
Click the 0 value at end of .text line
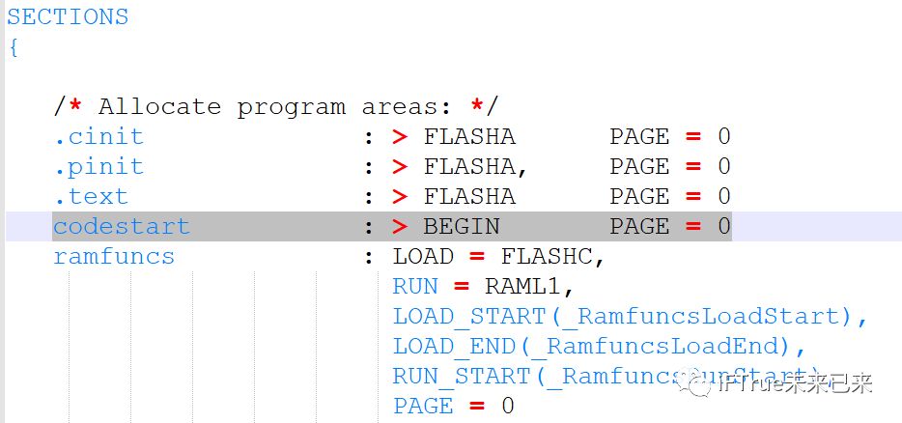pyautogui.click(x=724, y=197)
